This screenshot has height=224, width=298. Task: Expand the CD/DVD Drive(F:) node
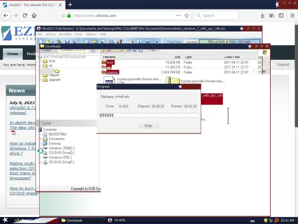40,162
